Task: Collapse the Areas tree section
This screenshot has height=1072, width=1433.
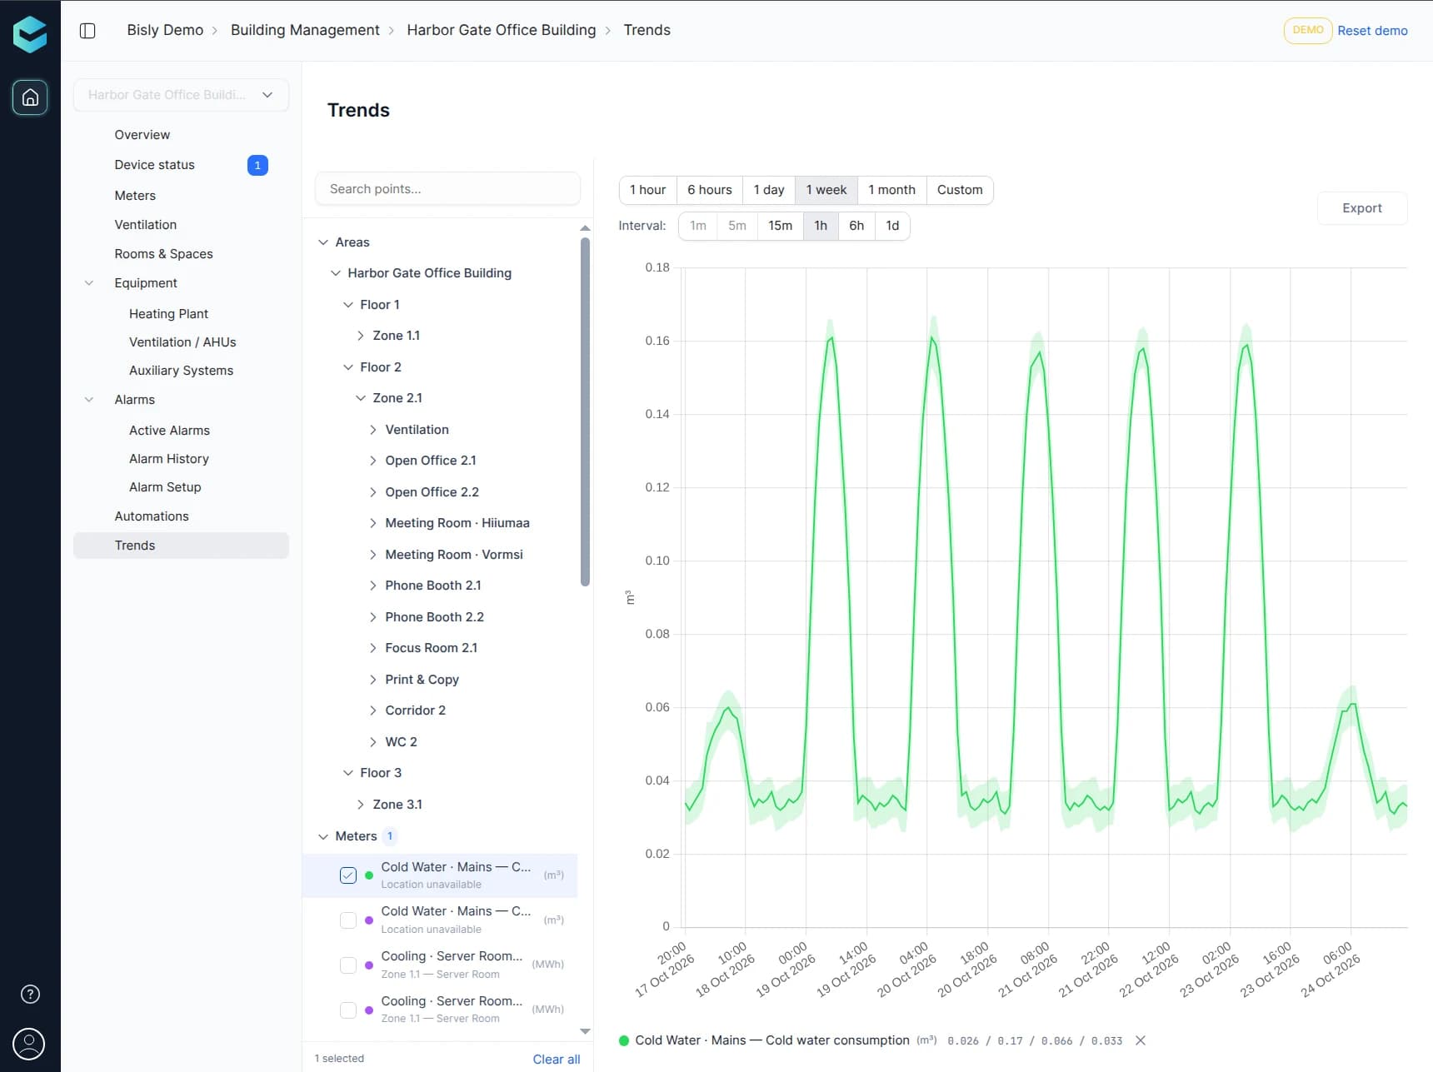Action: tap(323, 242)
